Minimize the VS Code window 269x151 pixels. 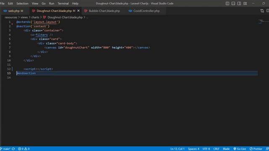click(253, 3)
